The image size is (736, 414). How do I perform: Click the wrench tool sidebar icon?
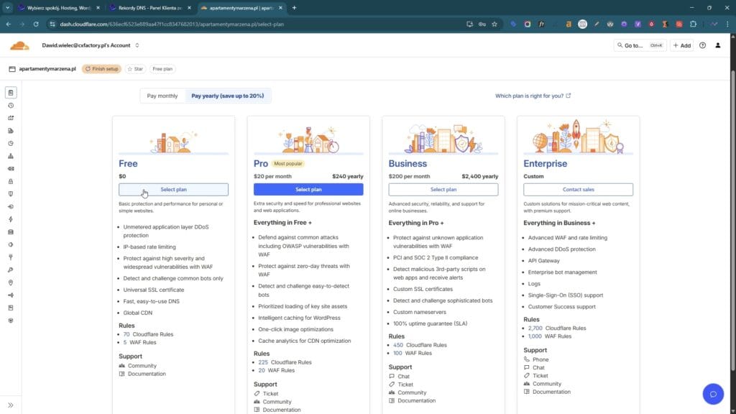11,270
